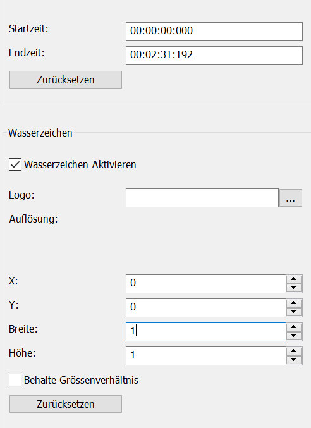Click the Auflösung label text
Image resolution: width=311 pixels, height=428 pixels.
(34, 219)
